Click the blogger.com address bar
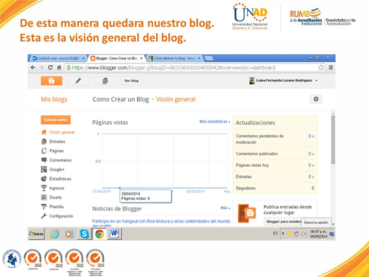The image size is (369, 277). [195, 68]
